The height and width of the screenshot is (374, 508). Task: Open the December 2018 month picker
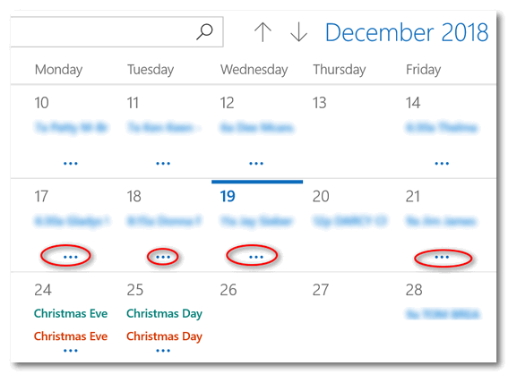pos(407,33)
